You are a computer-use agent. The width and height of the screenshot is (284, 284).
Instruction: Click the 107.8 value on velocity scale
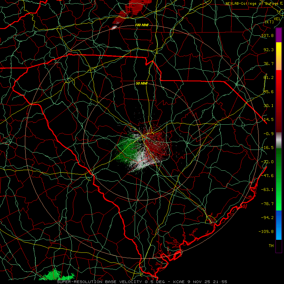(267, 35)
